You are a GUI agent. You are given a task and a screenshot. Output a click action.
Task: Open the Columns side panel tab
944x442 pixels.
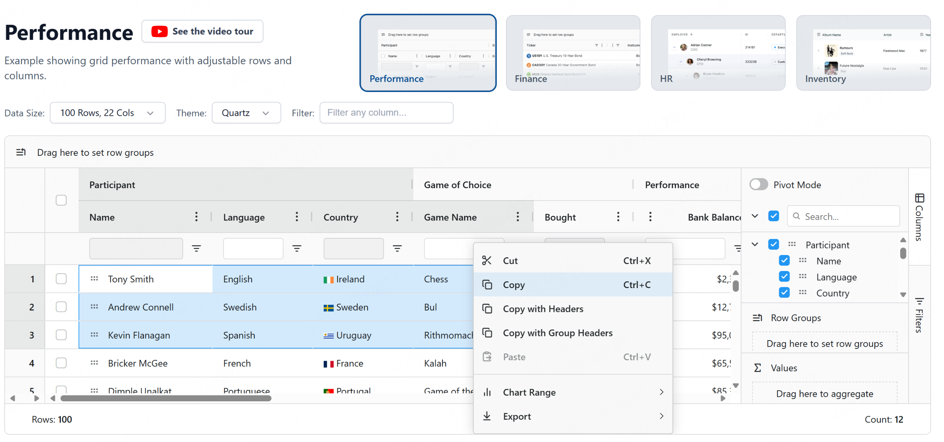(919, 217)
